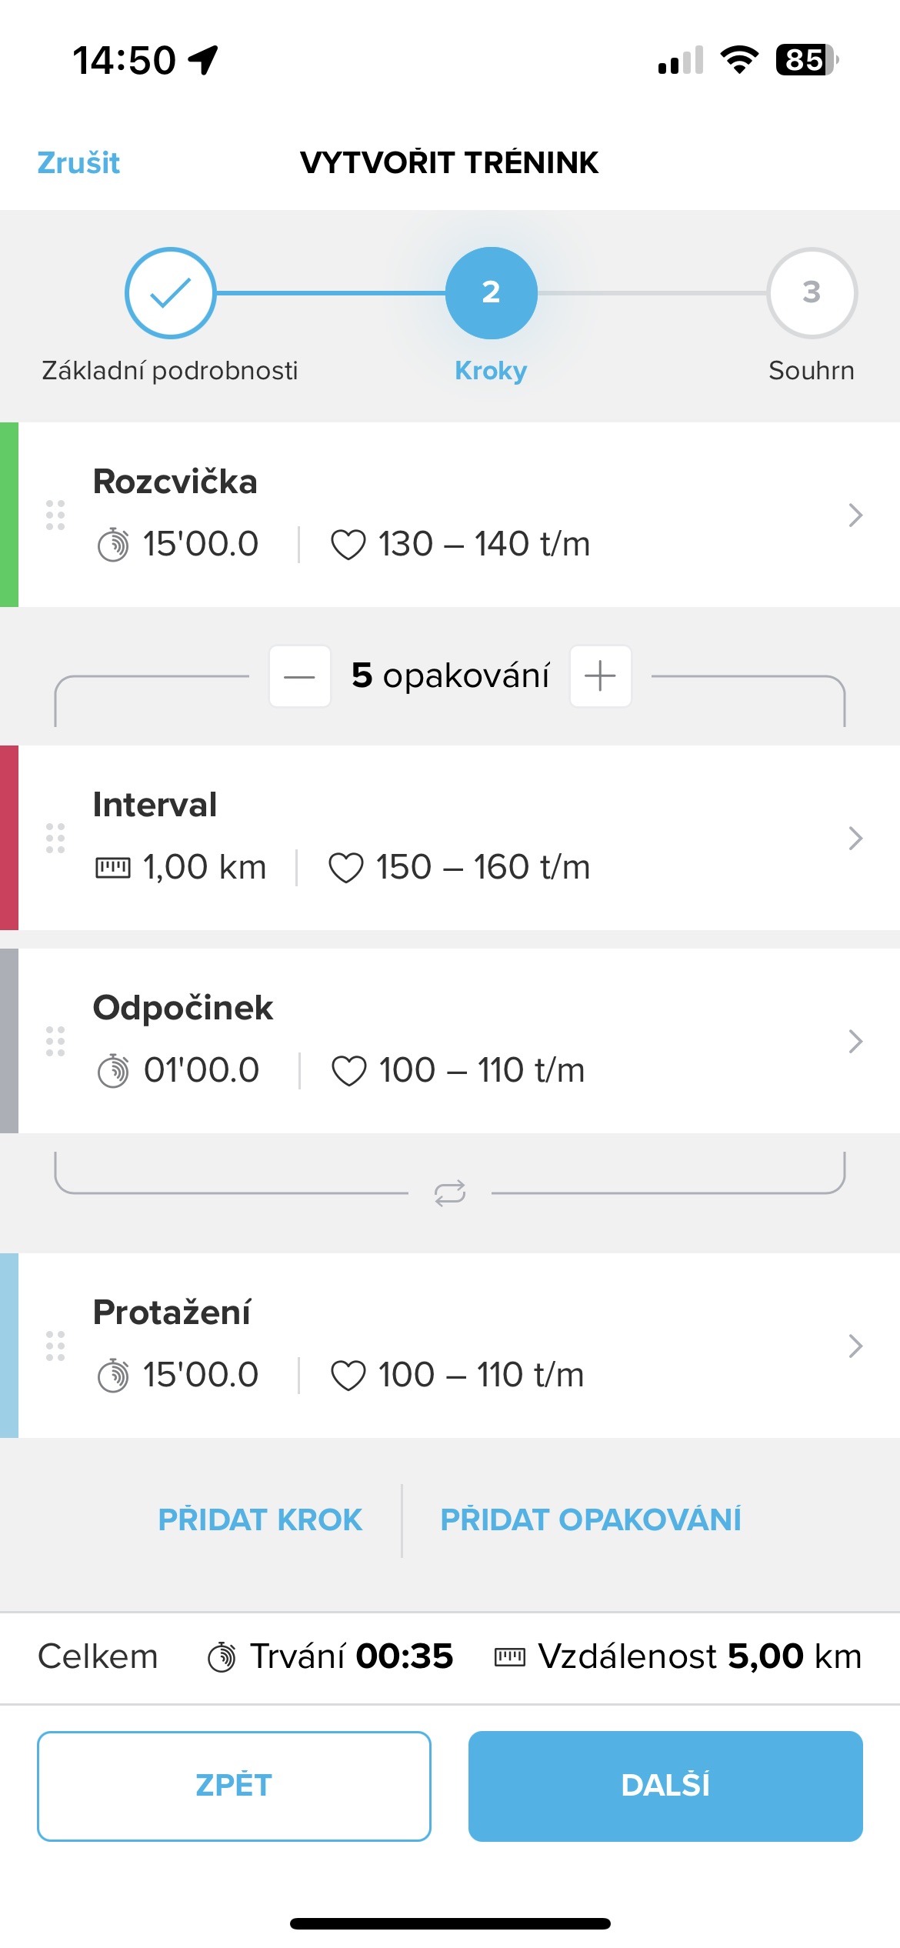Tap completed checkmark step Základní podrobnosti
Image resolution: width=900 pixels, height=1948 pixels.
pos(170,293)
